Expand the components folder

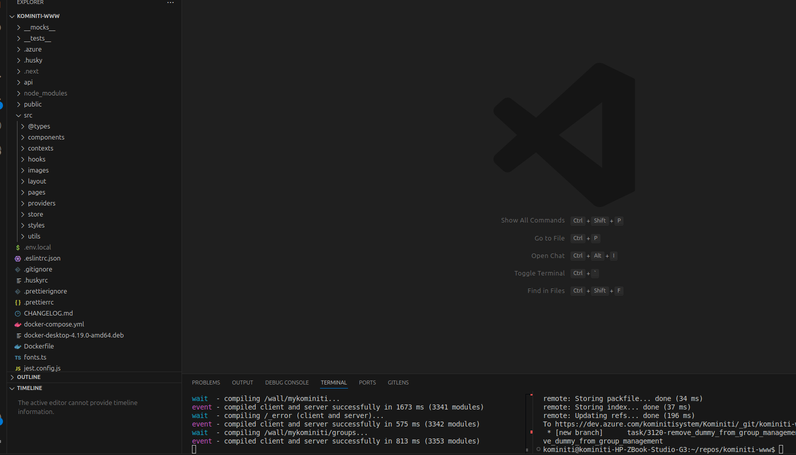tap(46, 137)
